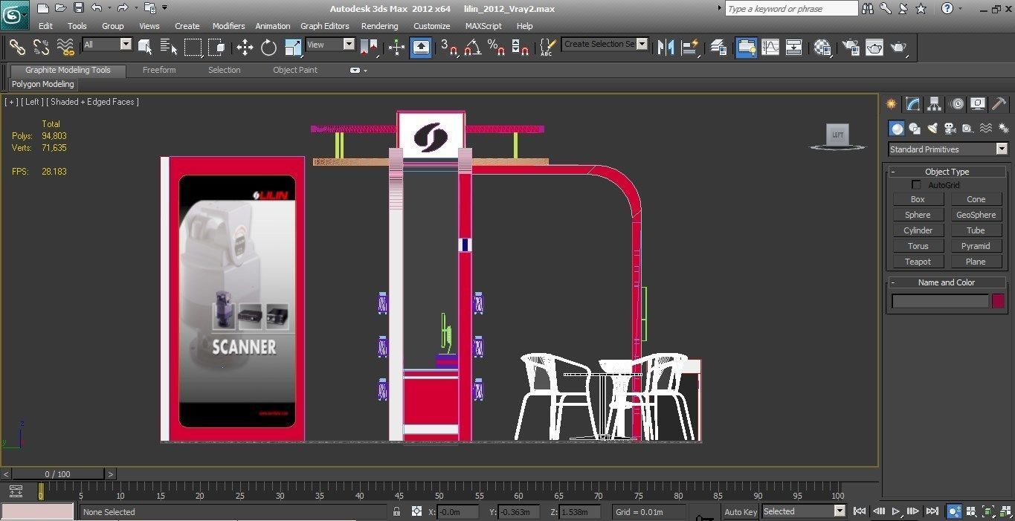
Task: Click the Bind to Space Warp tool
Action: [66, 47]
